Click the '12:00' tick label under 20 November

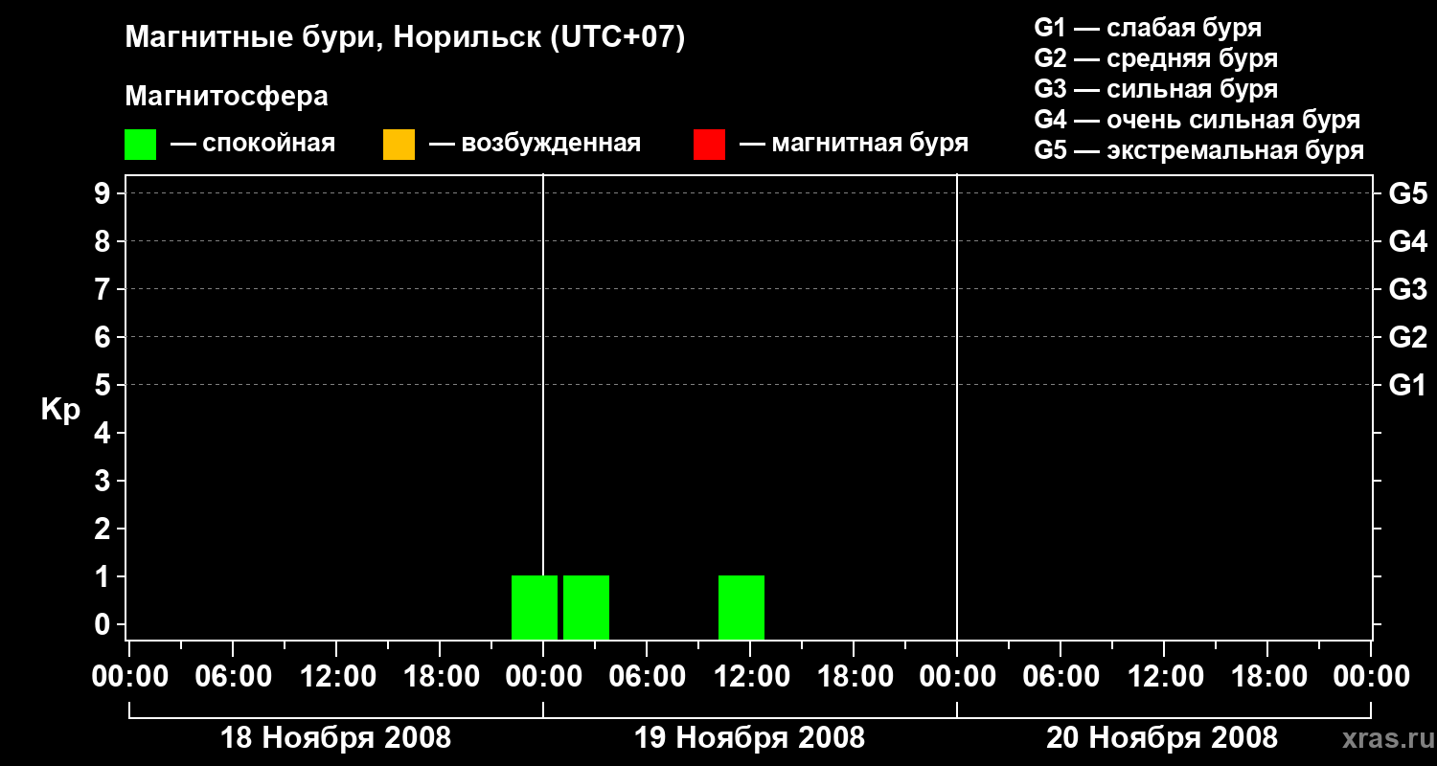1164,677
